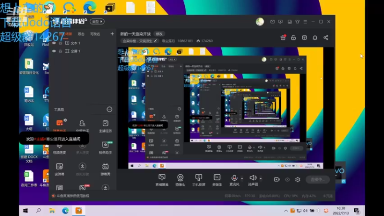
Task: Add 手机投屏 source from main bottom bar
Action: tap(199, 180)
